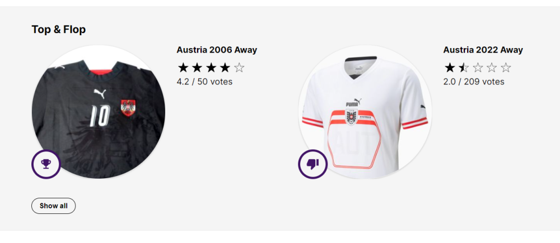Screen dimensions: 560x243
Task: Click the 4.2 / 50 votes text
Action: pyautogui.click(x=204, y=82)
